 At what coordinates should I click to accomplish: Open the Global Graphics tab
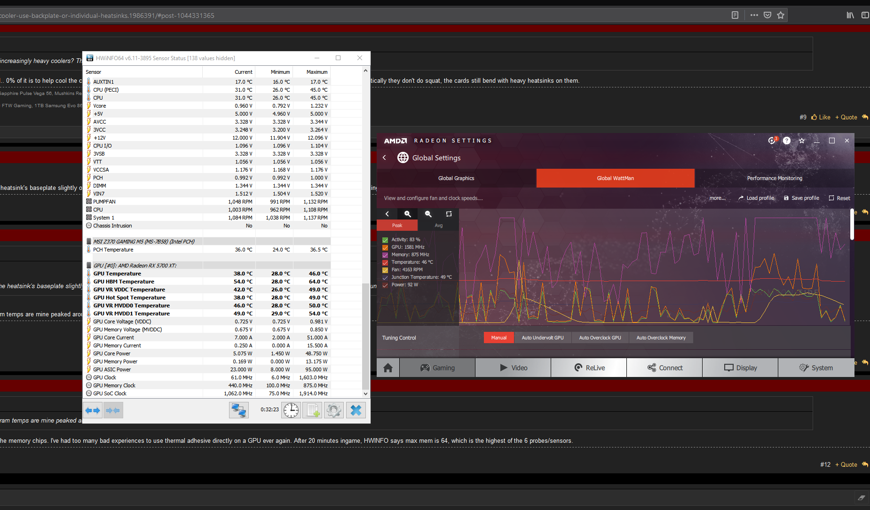coord(456,178)
